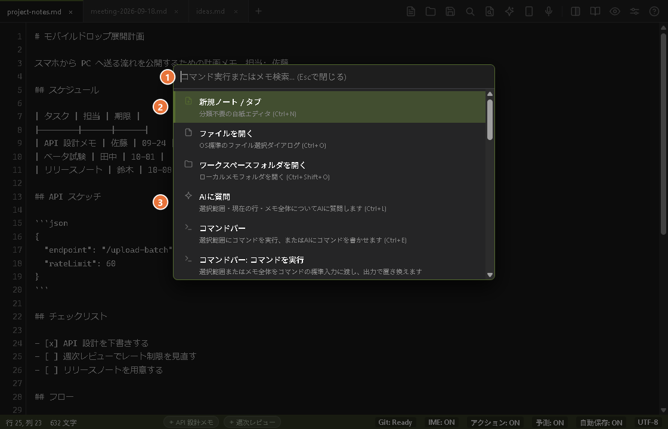
Task: Click the checked item API 設計を下書きする
Action: coord(92,343)
